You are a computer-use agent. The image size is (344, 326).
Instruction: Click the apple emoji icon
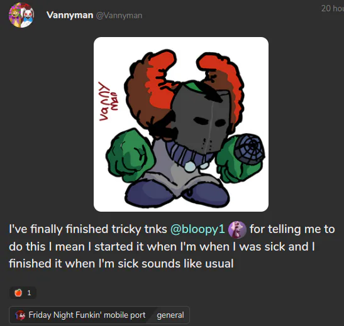[x=18, y=293]
